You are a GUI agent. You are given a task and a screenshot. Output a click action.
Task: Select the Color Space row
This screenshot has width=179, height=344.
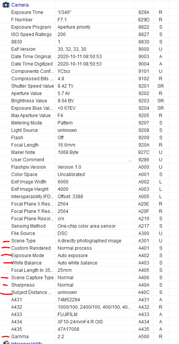90,175
